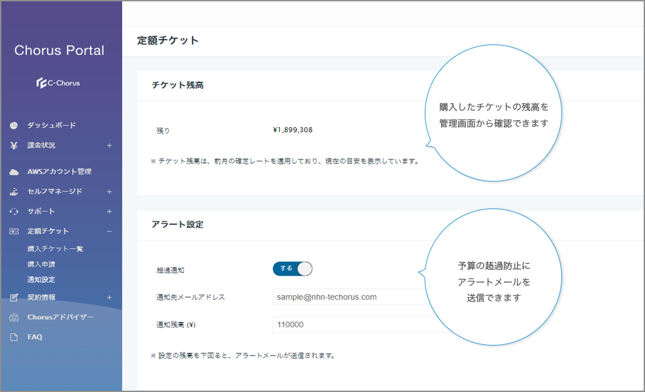
Task: Click the C-Chorus logo
Action: [58, 83]
